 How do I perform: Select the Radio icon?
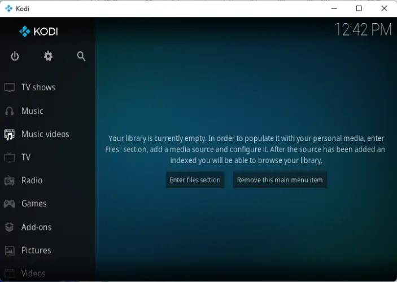pyautogui.click(x=10, y=180)
